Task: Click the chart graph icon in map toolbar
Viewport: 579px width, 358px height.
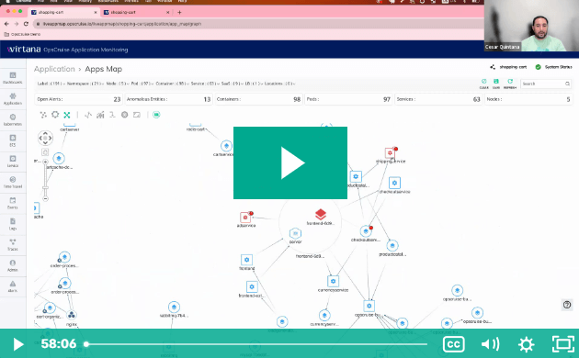Action: point(100,115)
